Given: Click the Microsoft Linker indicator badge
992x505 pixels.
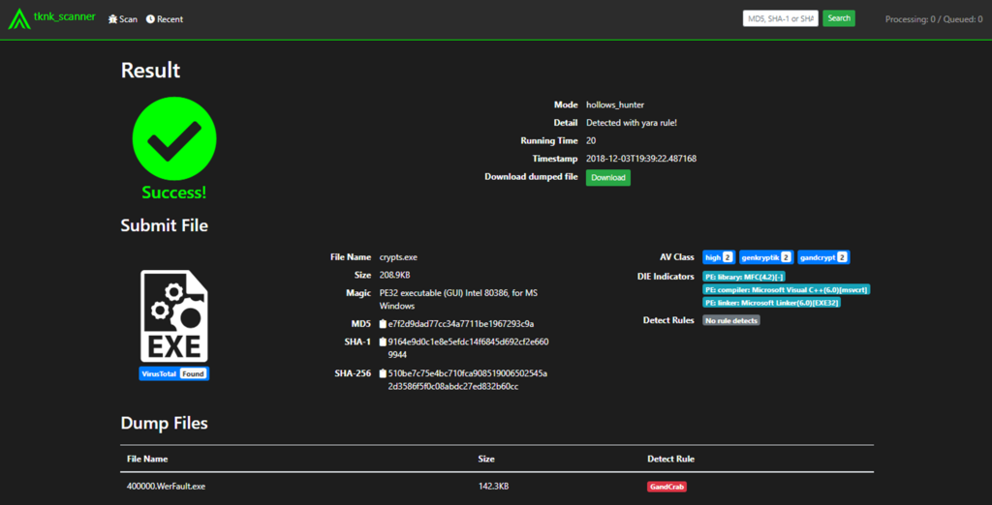Looking at the screenshot, I should click(771, 303).
